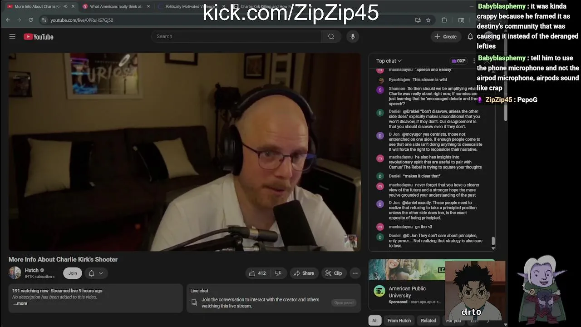581x327 pixels.
Task: Click the sponsored ad banner image
Action: point(407,270)
